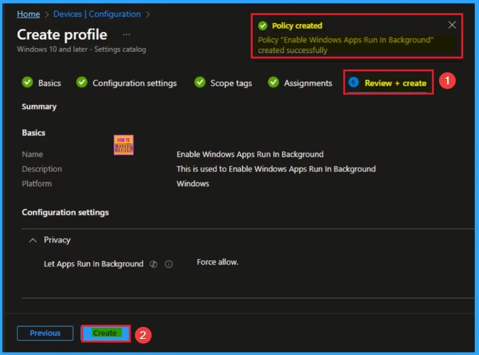479x355 pixels.
Task: Jump to the Assignments step
Action: click(308, 83)
